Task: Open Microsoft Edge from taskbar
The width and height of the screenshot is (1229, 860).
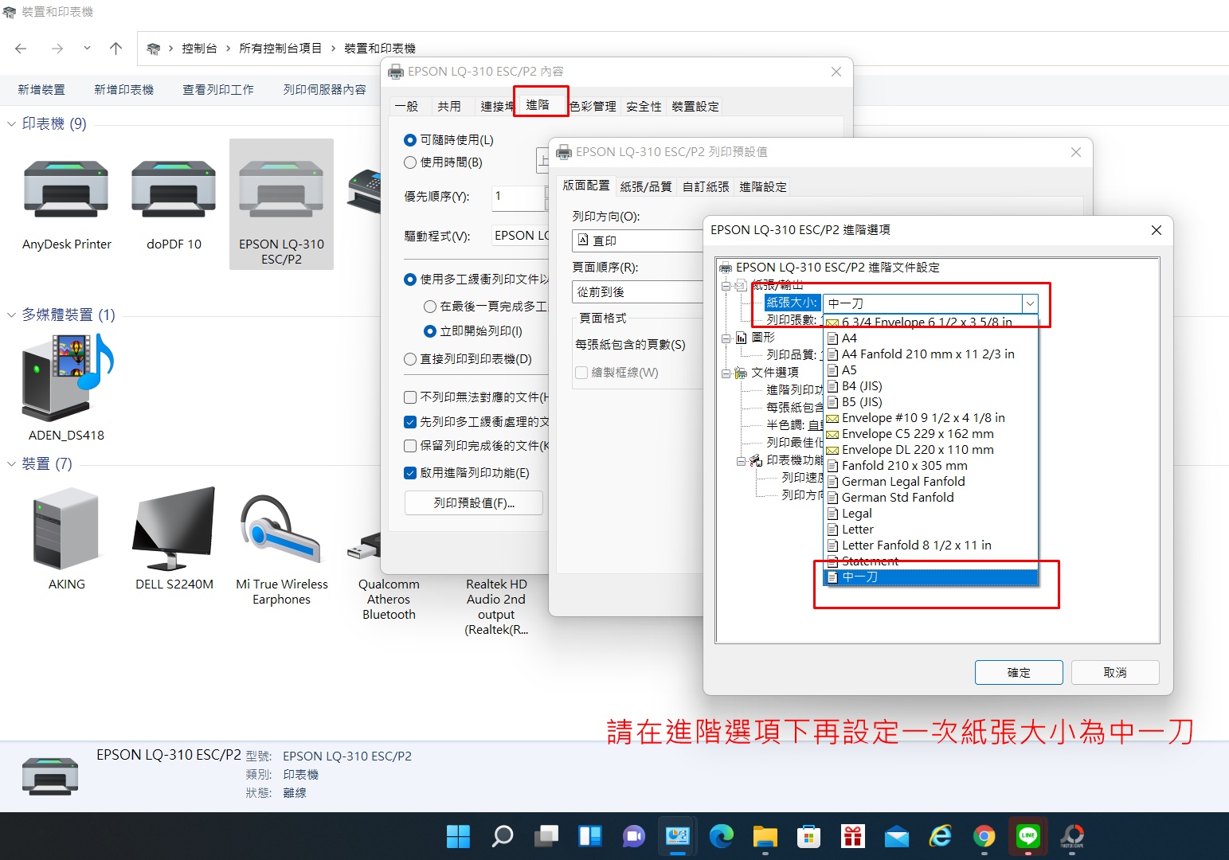Action: [722, 836]
